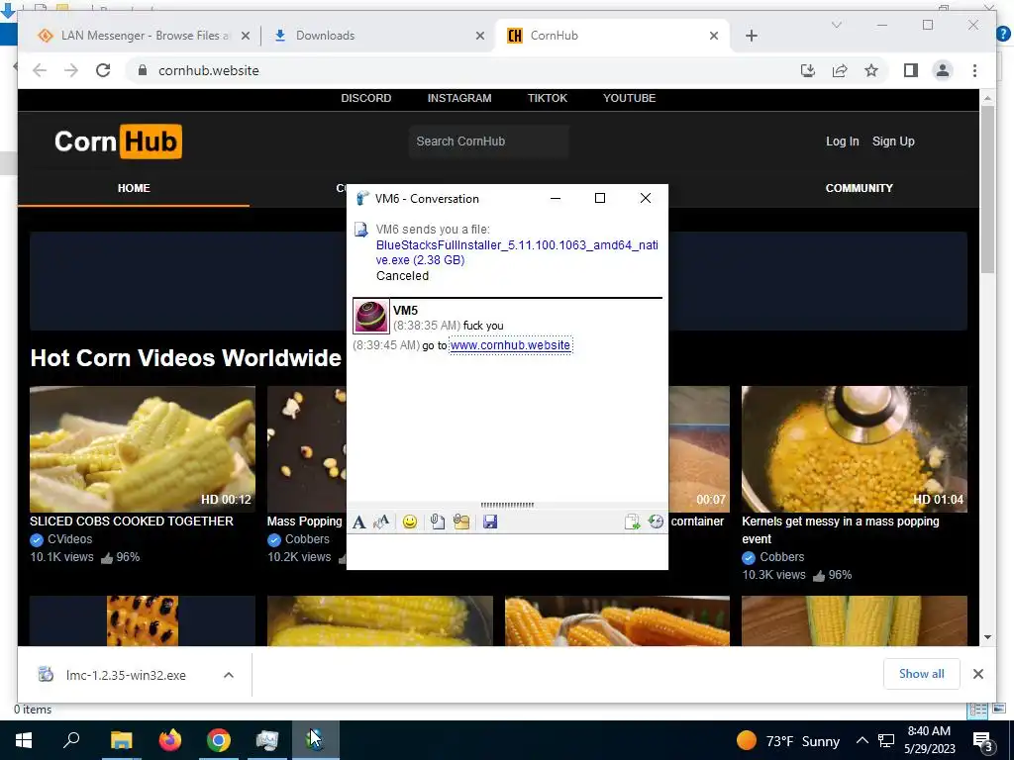Click the send folder icon in conversation toolbar
Image resolution: width=1014 pixels, height=760 pixels.
(x=461, y=522)
